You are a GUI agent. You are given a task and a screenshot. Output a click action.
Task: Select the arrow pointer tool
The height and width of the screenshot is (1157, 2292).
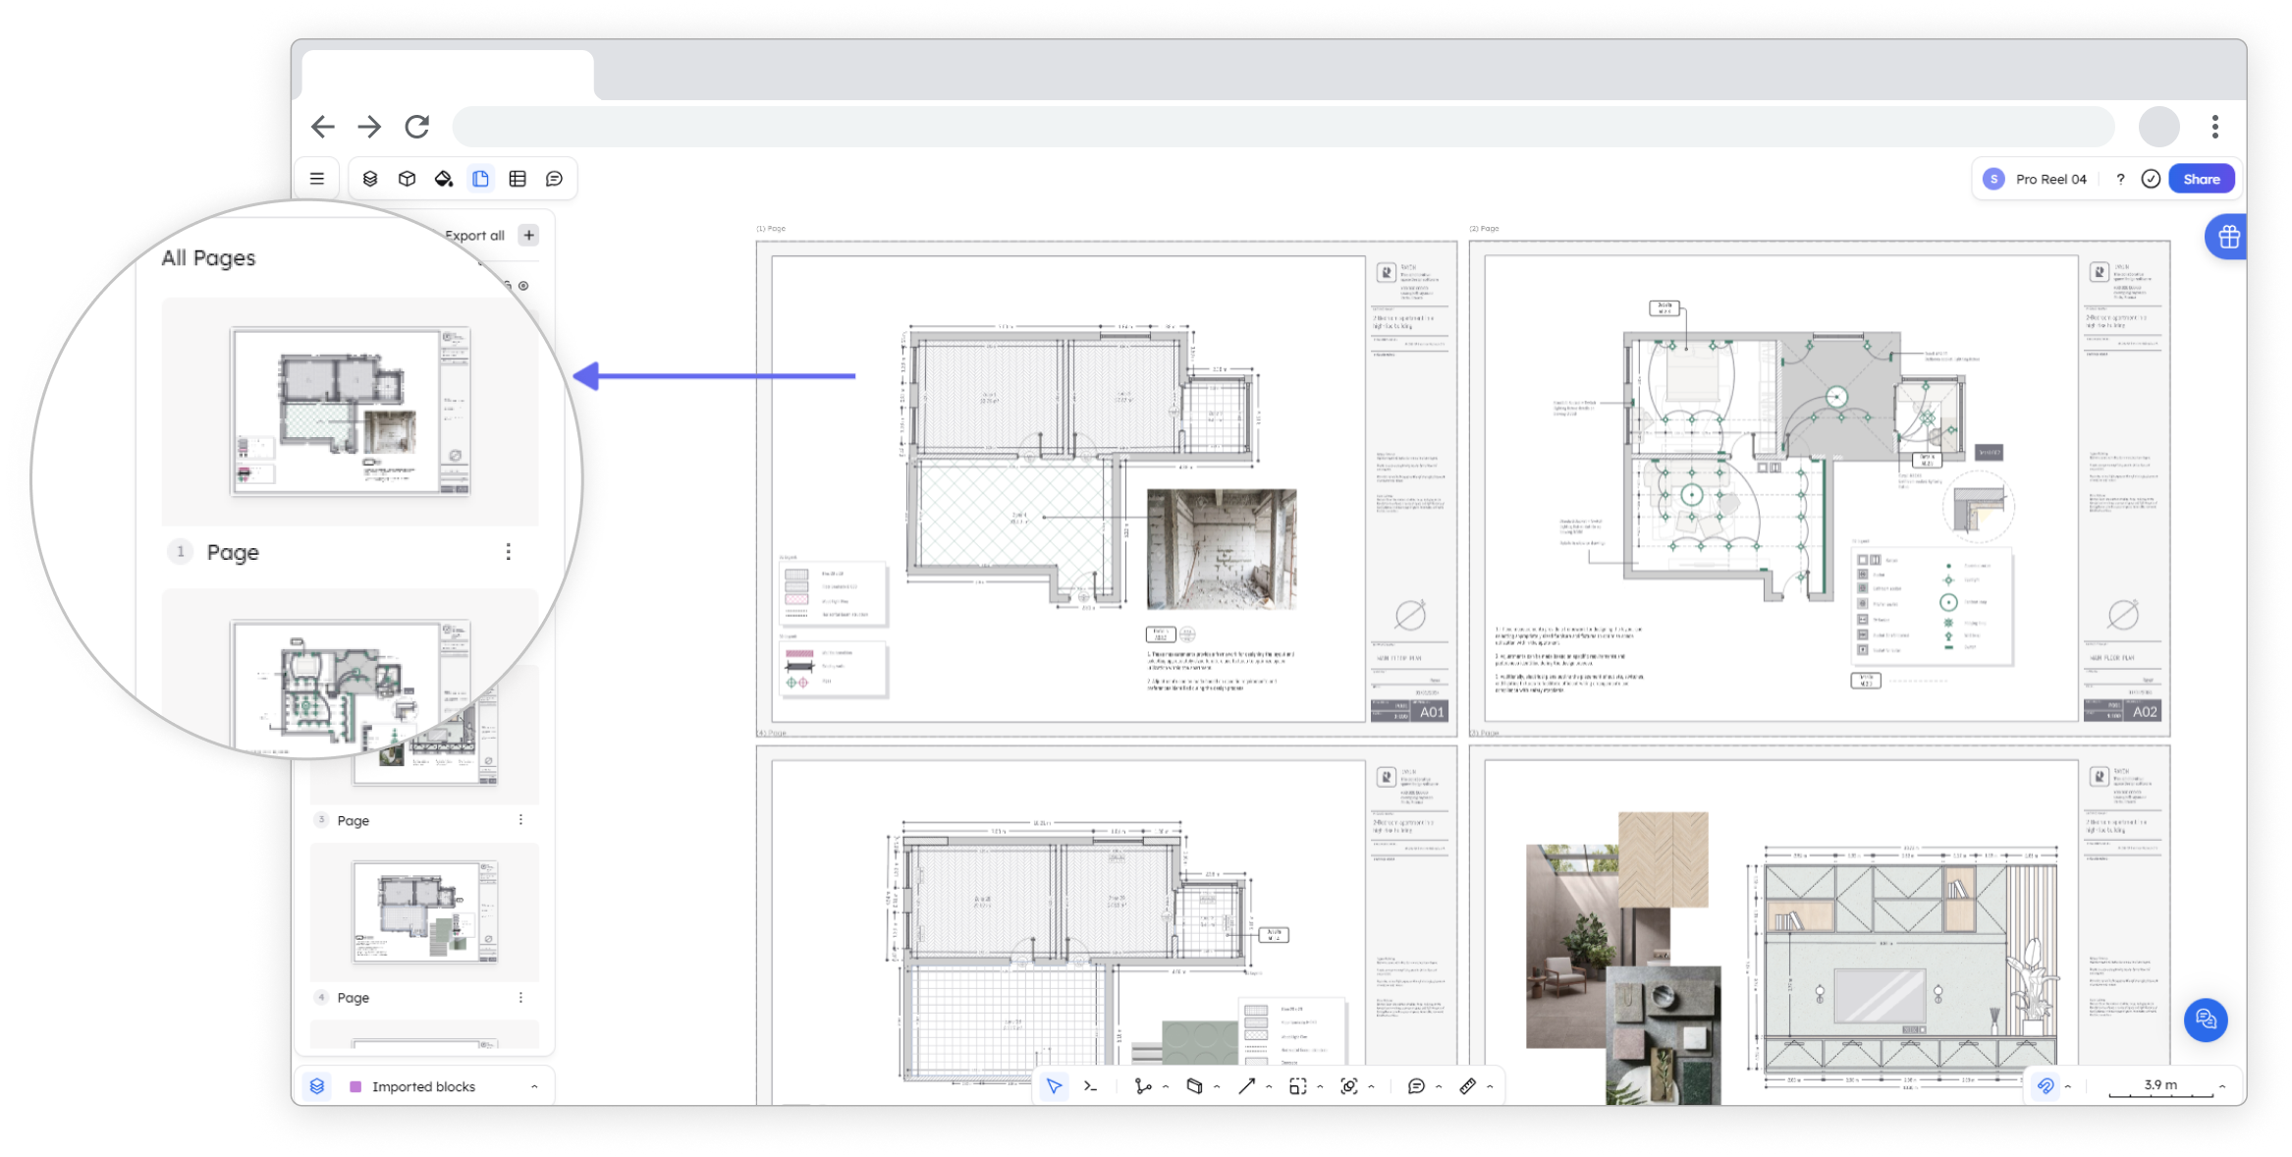point(1054,1086)
